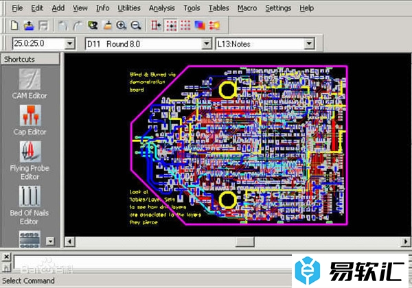Open the 25.0:25.0 grid dropdown arrow
This screenshot has width=412, height=288.
click(70, 43)
